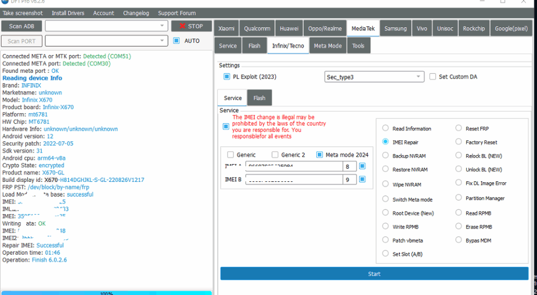
Task: Disable the PL Exploit (2023) checkbox
Action: coord(227,77)
